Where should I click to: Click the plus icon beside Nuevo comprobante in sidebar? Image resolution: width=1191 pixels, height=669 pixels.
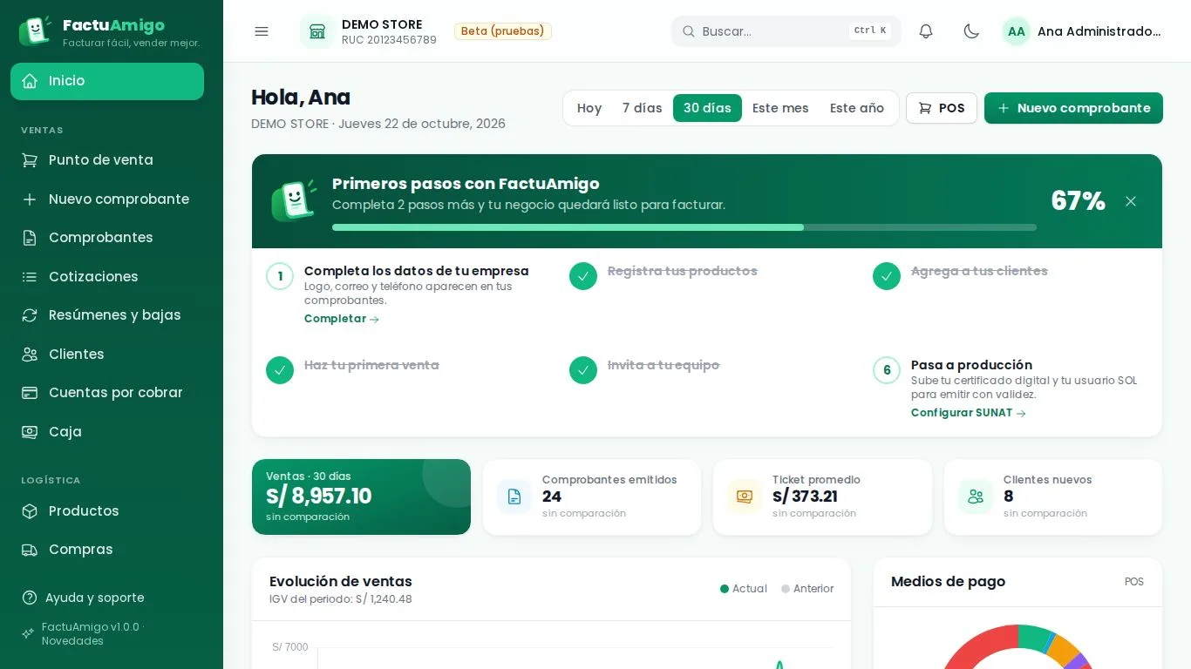click(30, 199)
